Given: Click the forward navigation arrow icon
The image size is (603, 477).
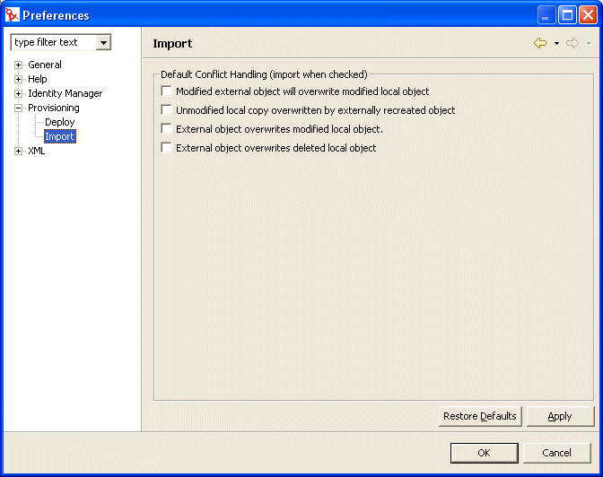Looking at the screenshot, I should [572, 43].
